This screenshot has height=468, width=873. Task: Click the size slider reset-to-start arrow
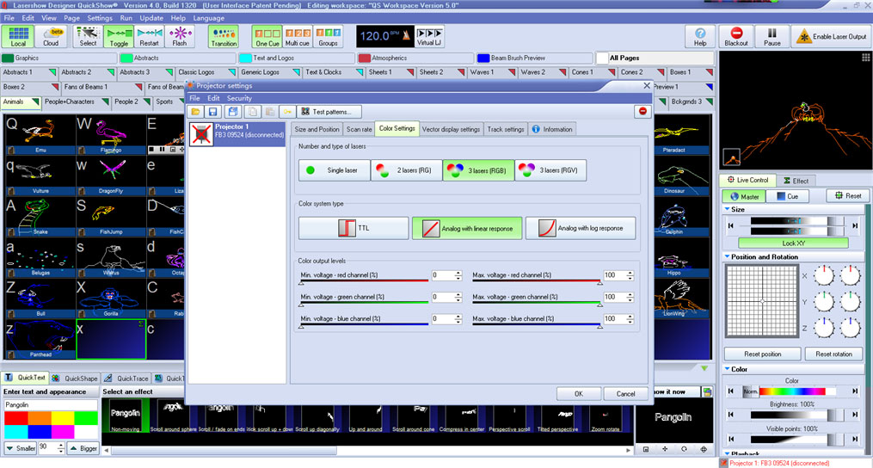730,225
